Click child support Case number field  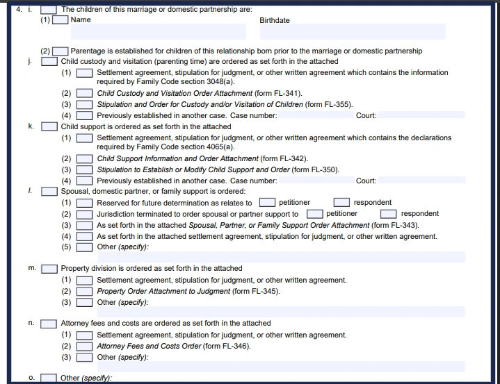click(316, 181)
